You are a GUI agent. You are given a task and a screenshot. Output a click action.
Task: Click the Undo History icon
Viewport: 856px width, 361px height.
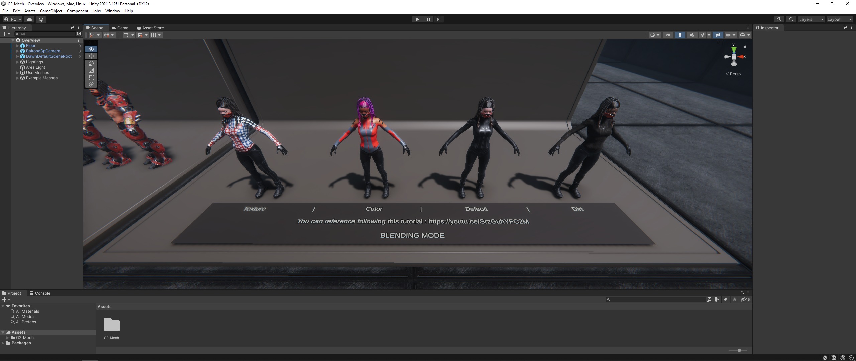(779, 19)
